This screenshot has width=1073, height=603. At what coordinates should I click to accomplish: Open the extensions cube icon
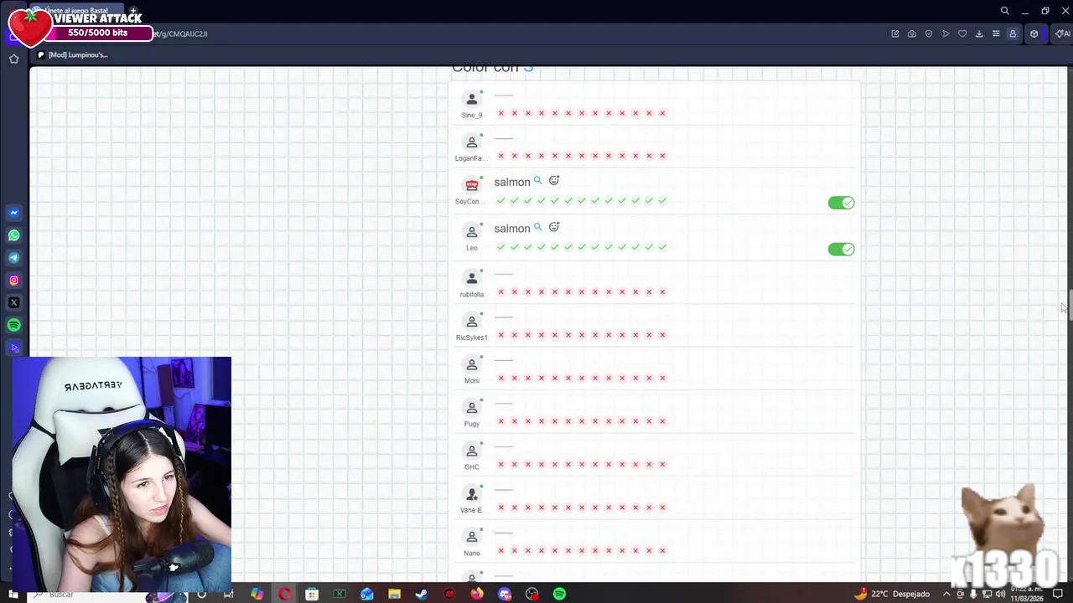tap(1034, 33)
